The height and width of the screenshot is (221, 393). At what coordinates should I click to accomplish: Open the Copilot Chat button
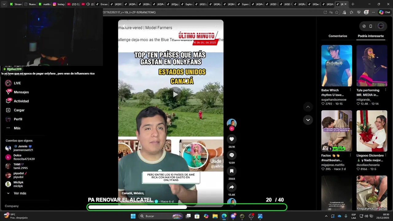tap(384, 12)
